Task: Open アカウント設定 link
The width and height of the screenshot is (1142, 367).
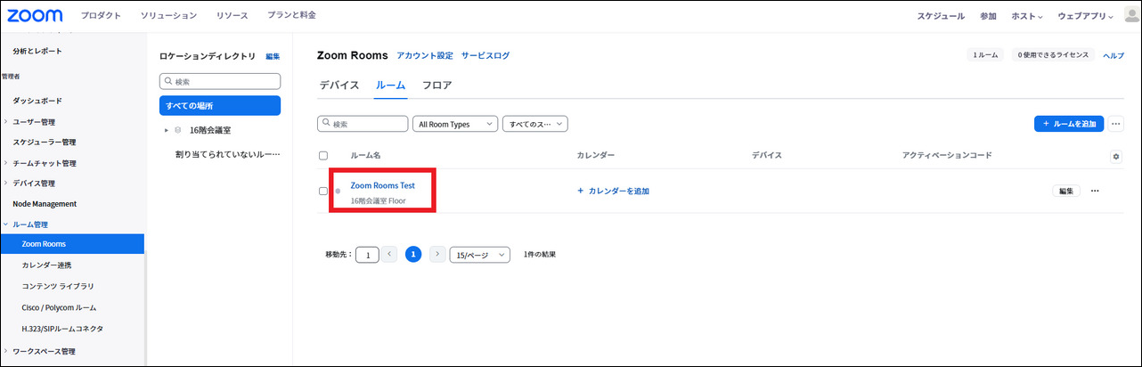Action: (x=425, y=55)
